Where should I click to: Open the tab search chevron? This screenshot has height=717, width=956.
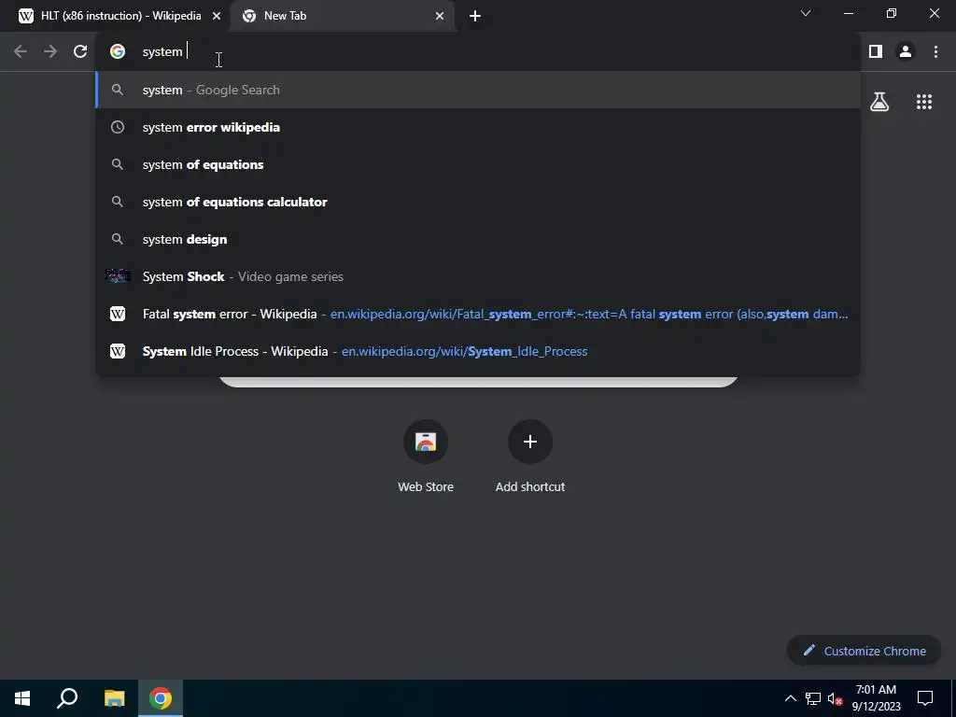click(x=806, y=13)
